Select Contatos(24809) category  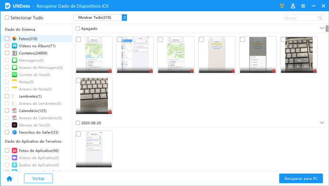coord(33,53)
